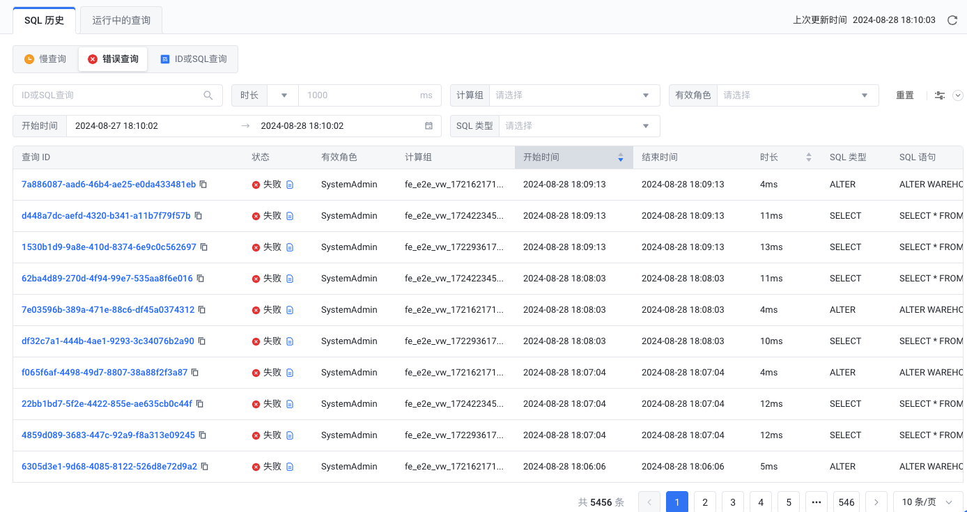Open query 6305d3e1-9d68-4085-8122-526d8e72d9a2
Screen dimensions: 967x512
(x=109, y=467)
